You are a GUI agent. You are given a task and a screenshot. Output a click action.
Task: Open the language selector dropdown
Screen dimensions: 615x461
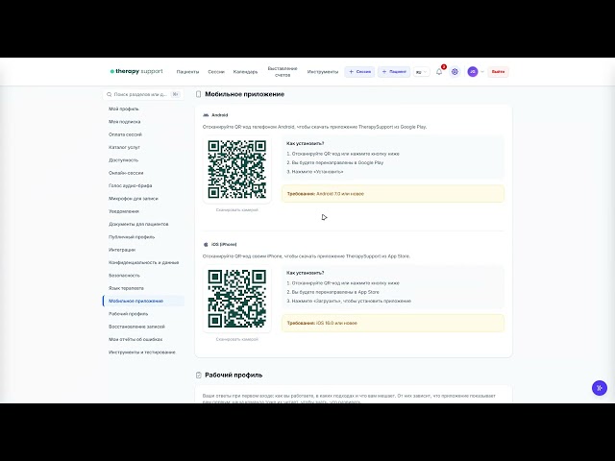tap(421, 72)
